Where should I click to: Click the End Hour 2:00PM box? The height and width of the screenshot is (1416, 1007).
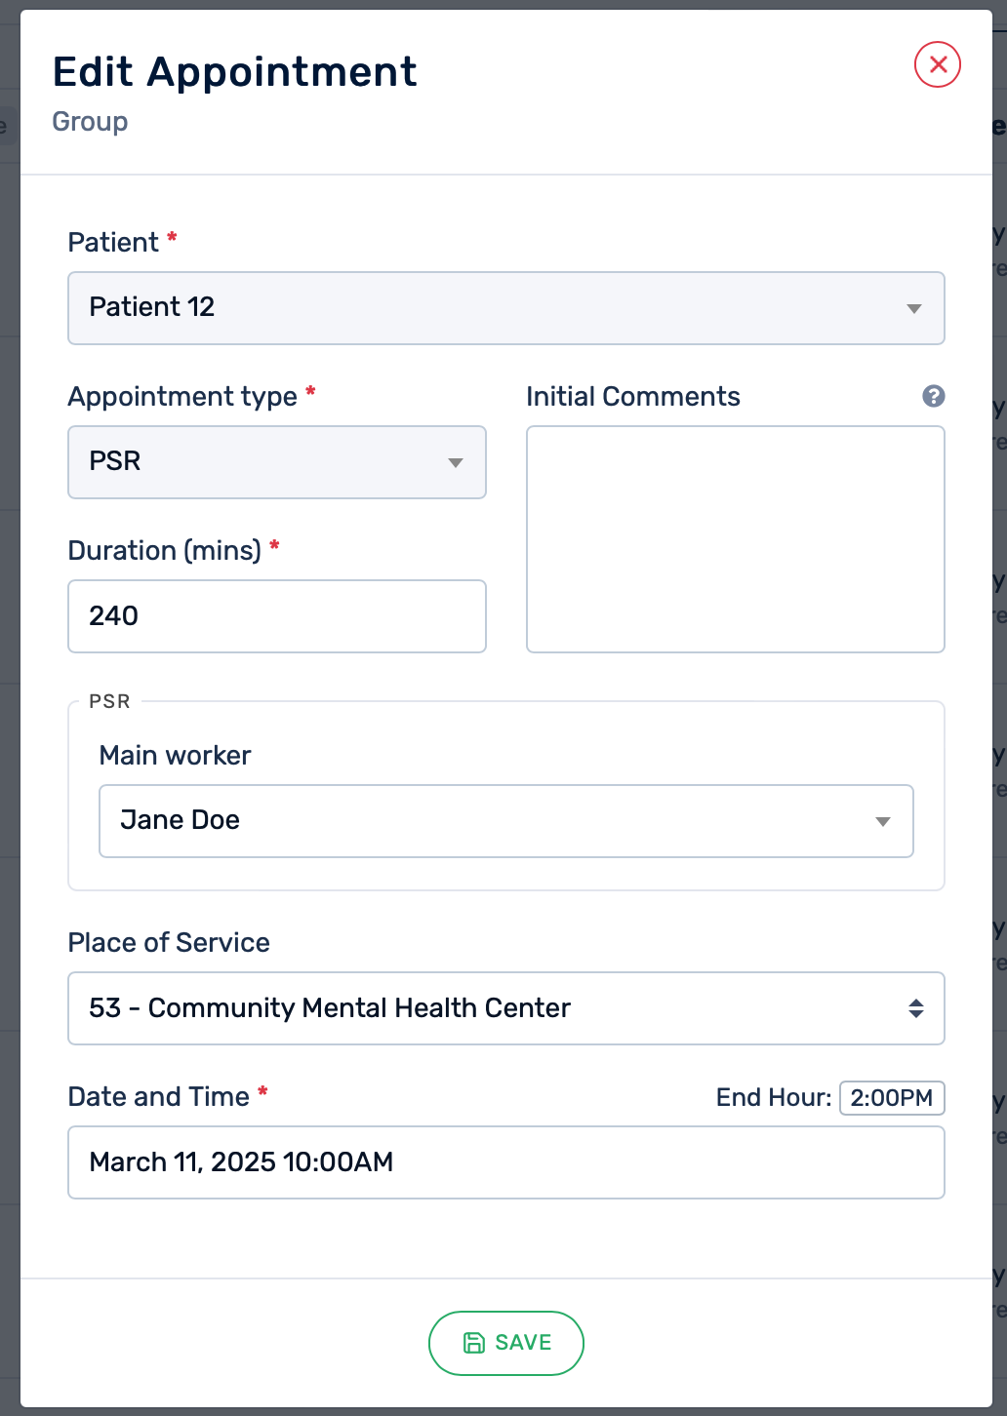point(891,1098)
